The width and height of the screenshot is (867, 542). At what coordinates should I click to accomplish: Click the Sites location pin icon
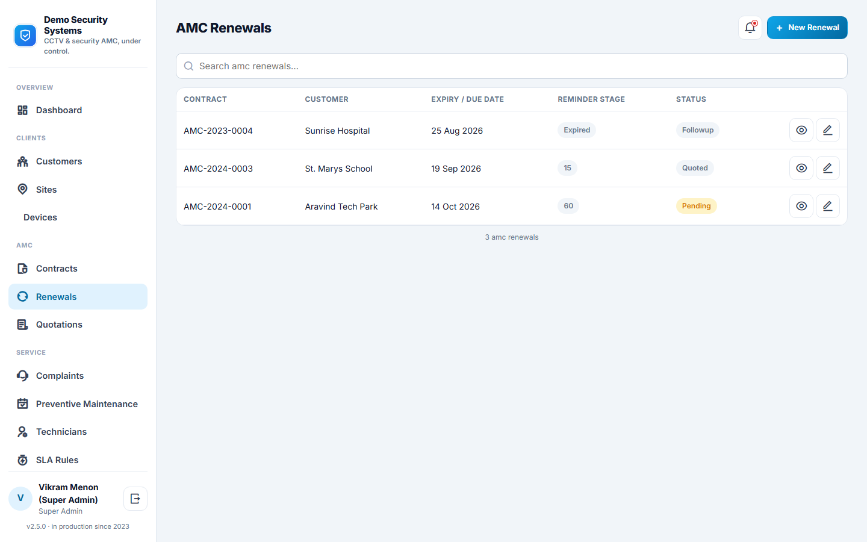pyautogui.click(x=23, y=189)
